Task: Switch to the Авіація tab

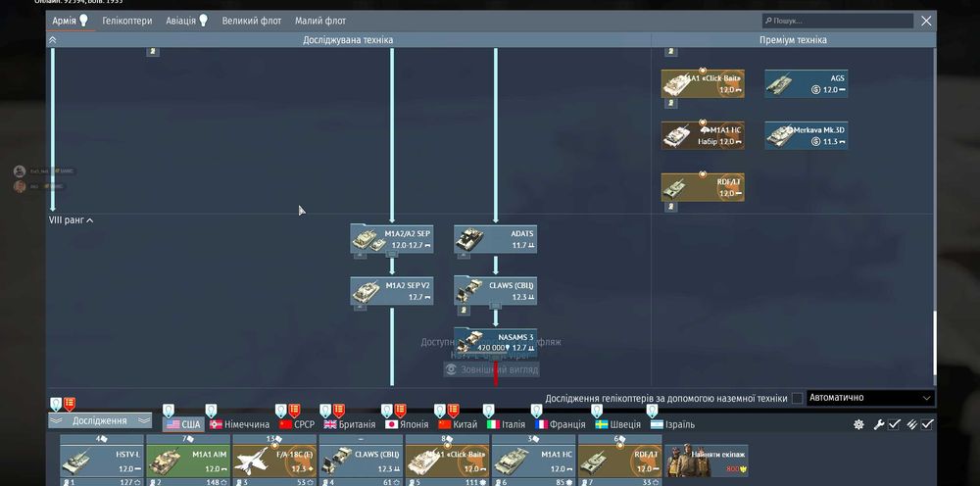Action: point(186,22)
